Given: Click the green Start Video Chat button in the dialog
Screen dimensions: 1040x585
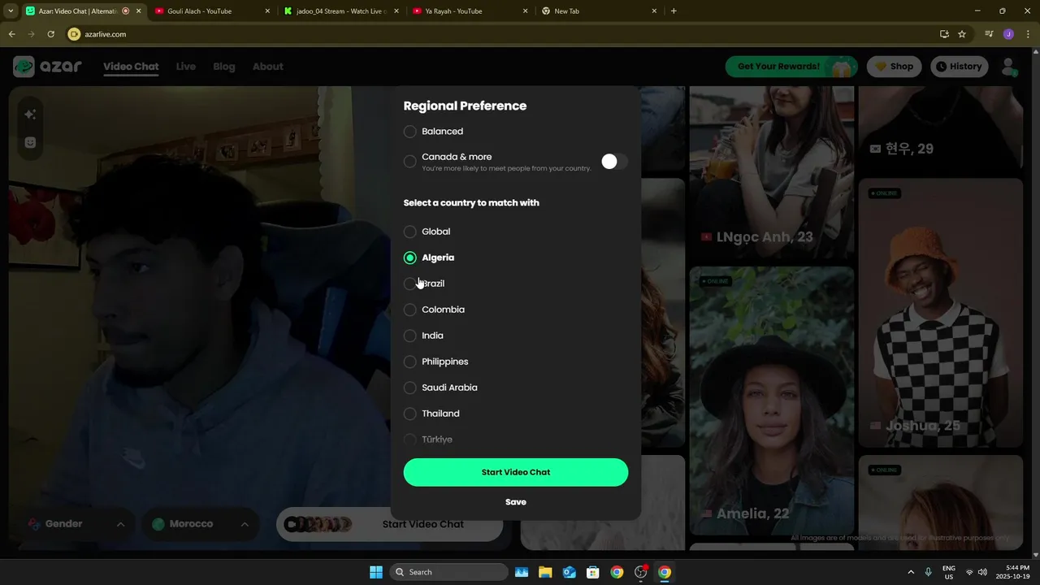Looking at the screenshot, I should [x=516, y=472].
